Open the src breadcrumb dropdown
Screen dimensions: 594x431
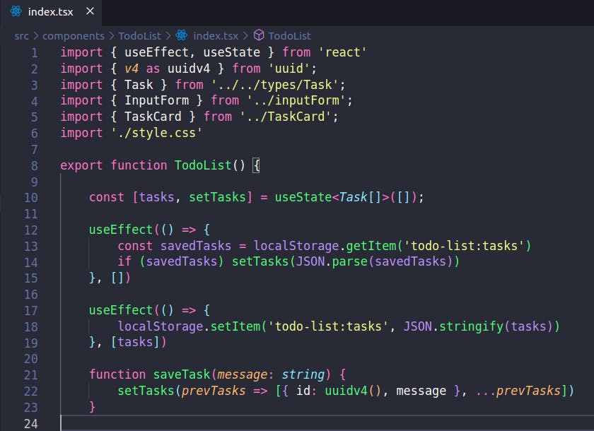coord(21,35)
